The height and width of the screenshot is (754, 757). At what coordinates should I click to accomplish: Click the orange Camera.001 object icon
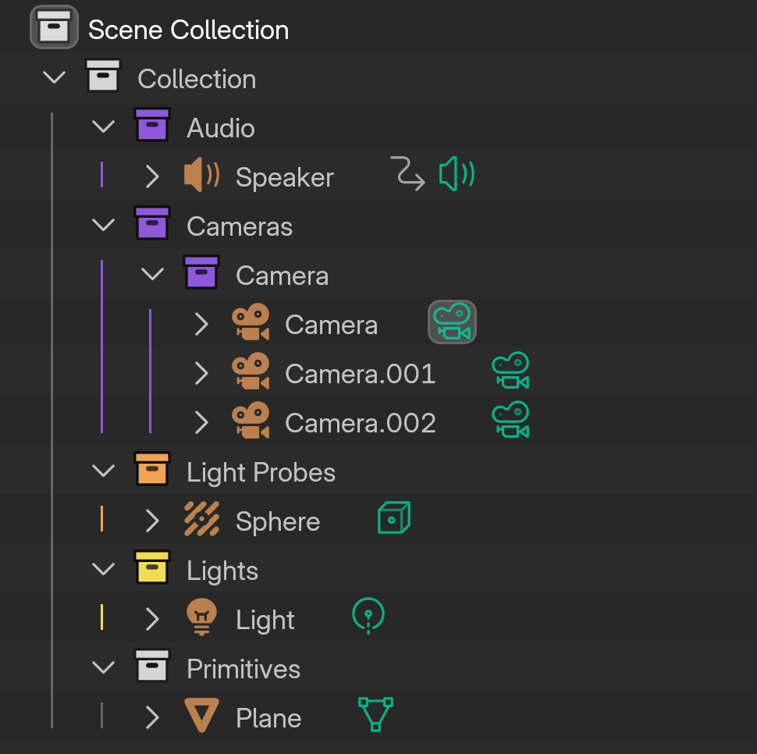tap(251, 372)
